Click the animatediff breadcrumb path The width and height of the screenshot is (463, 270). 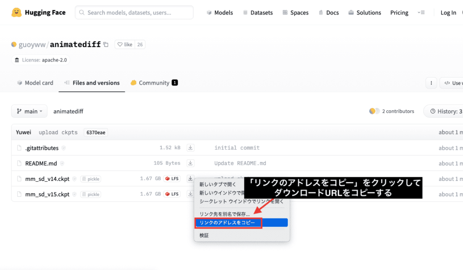[68, 111]
